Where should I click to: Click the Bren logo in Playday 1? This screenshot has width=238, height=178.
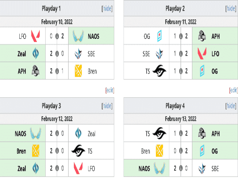point(79,72)
